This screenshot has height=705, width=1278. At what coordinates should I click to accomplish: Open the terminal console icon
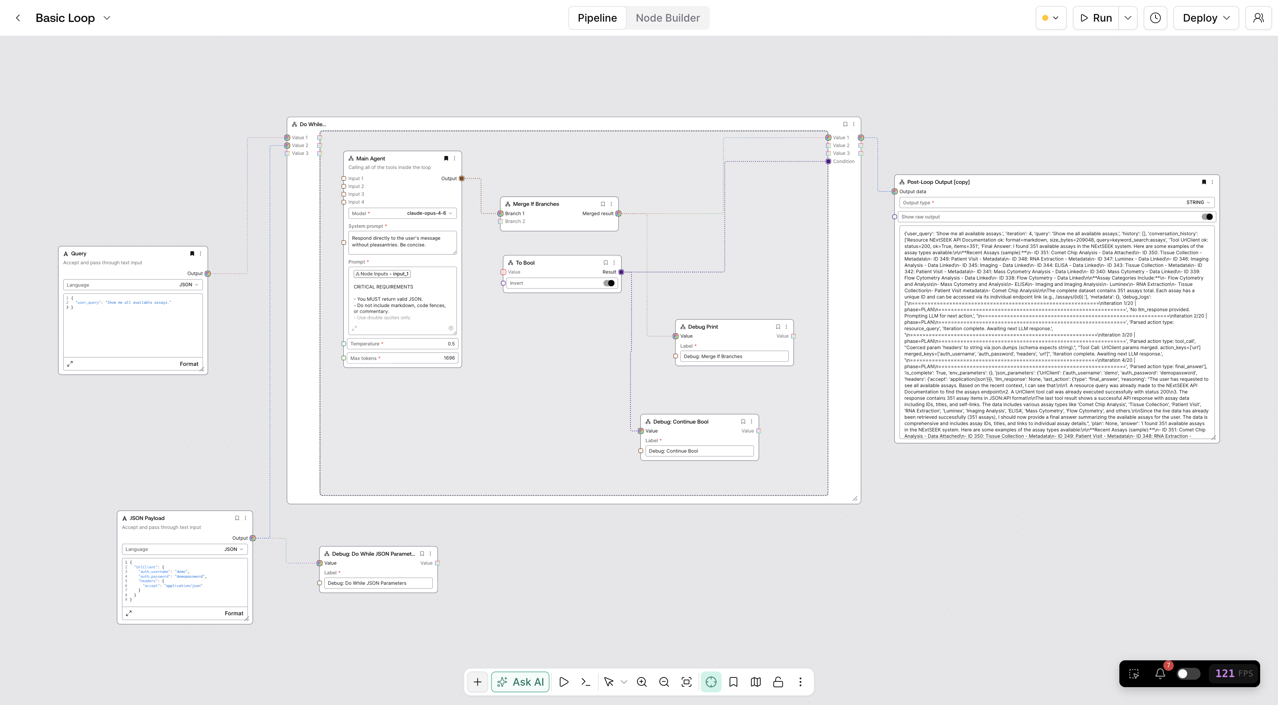[585, 682]
